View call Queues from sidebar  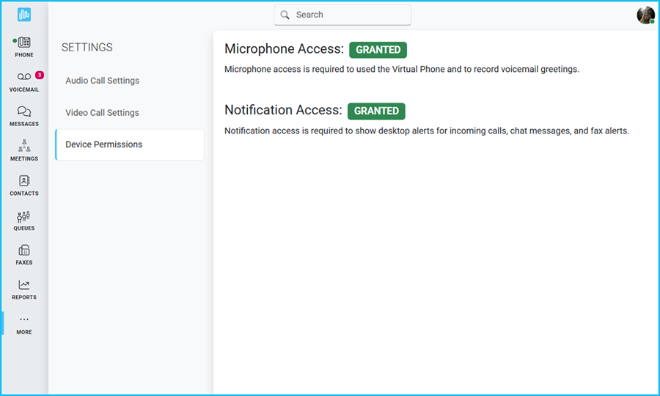[x=24, y=220]
